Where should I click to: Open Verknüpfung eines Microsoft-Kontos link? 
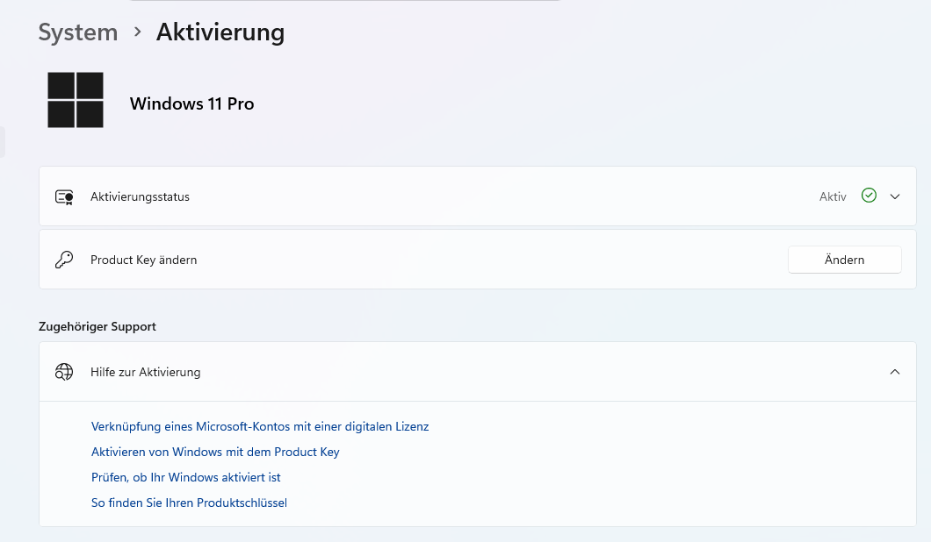point(260,426)
